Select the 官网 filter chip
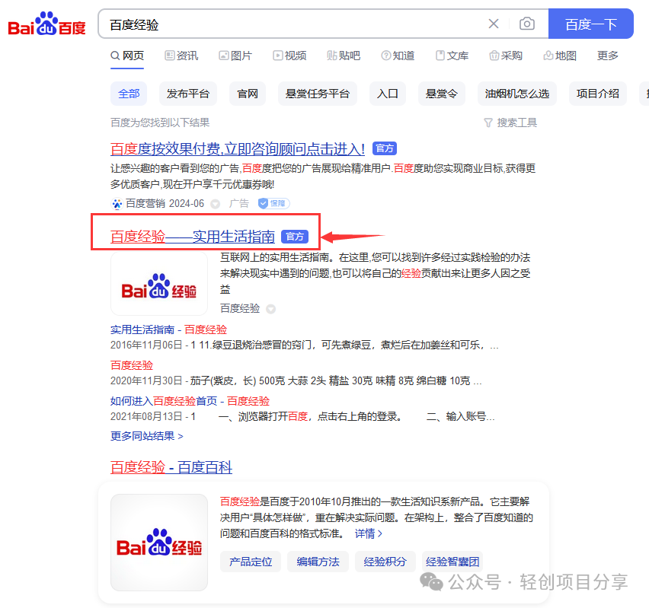 click(x=248, y=94)
